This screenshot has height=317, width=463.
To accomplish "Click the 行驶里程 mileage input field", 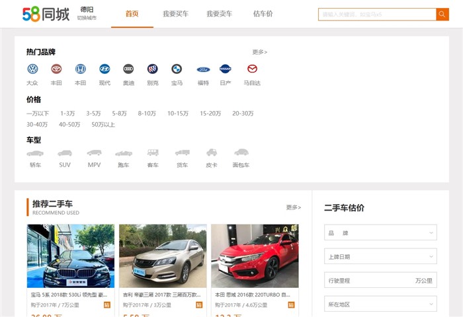I will [x=380, y=281].
